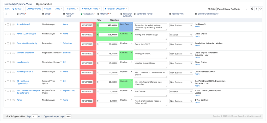Open the My Filter dropdown

232,9
